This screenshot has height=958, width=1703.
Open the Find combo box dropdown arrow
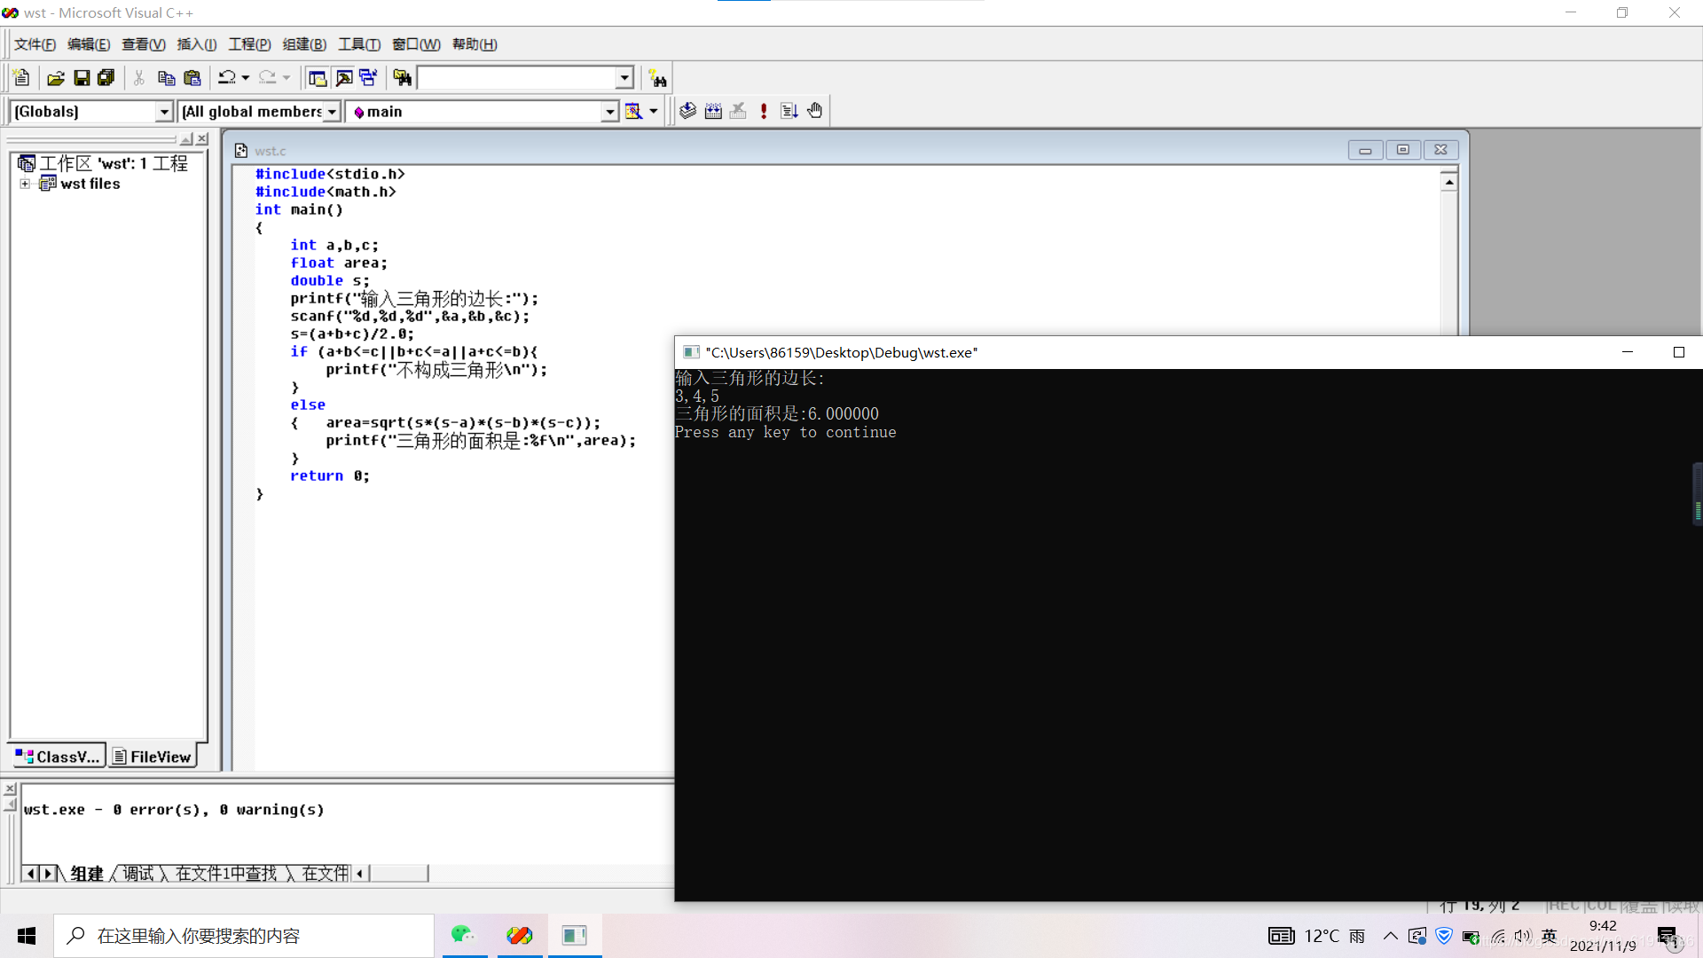click(x=624, y=78)
